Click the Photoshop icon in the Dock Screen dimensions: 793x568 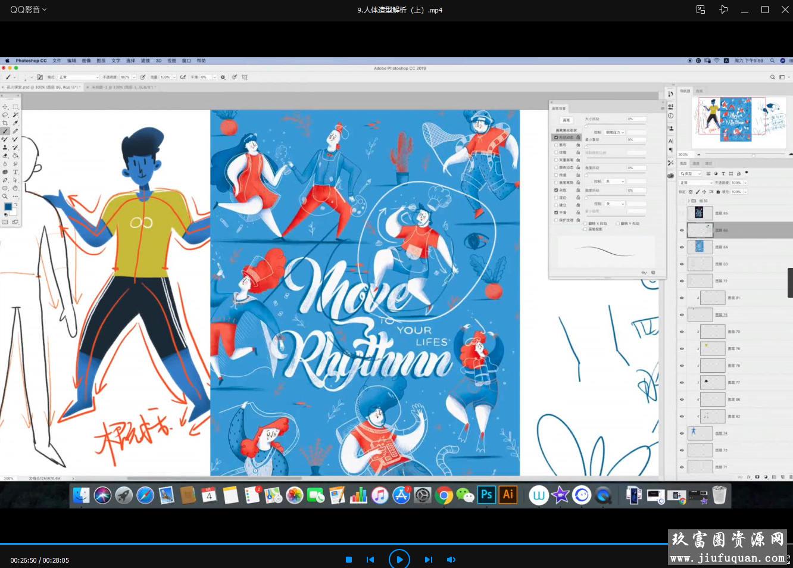486,495
